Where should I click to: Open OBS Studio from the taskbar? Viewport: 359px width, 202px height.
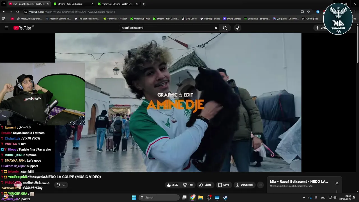point(209,198)
